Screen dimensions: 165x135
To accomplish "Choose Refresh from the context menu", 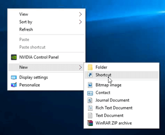I will [x=46, y=30].
